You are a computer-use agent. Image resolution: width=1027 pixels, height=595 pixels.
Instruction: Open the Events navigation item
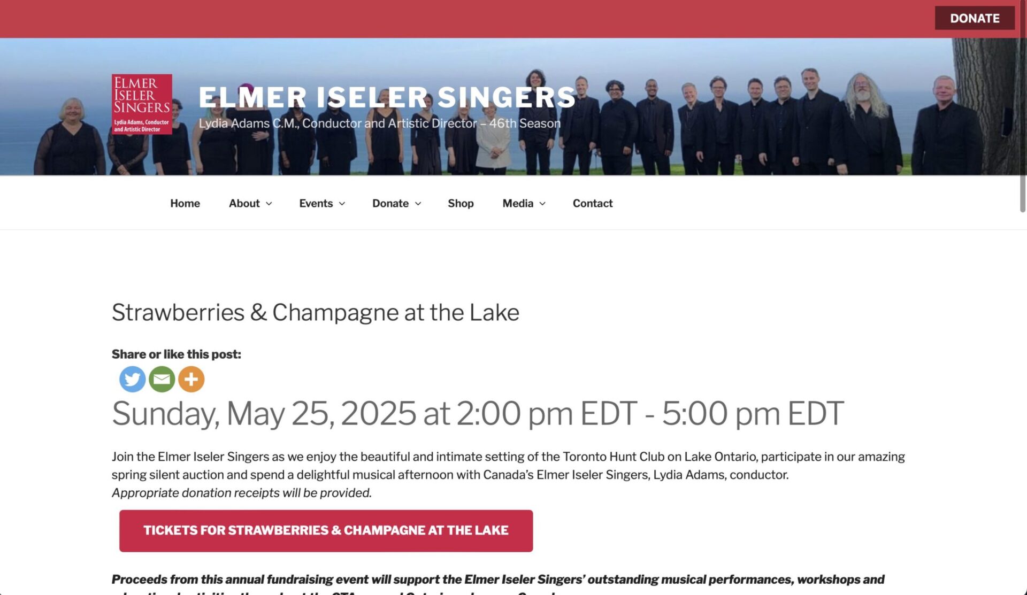316,203
